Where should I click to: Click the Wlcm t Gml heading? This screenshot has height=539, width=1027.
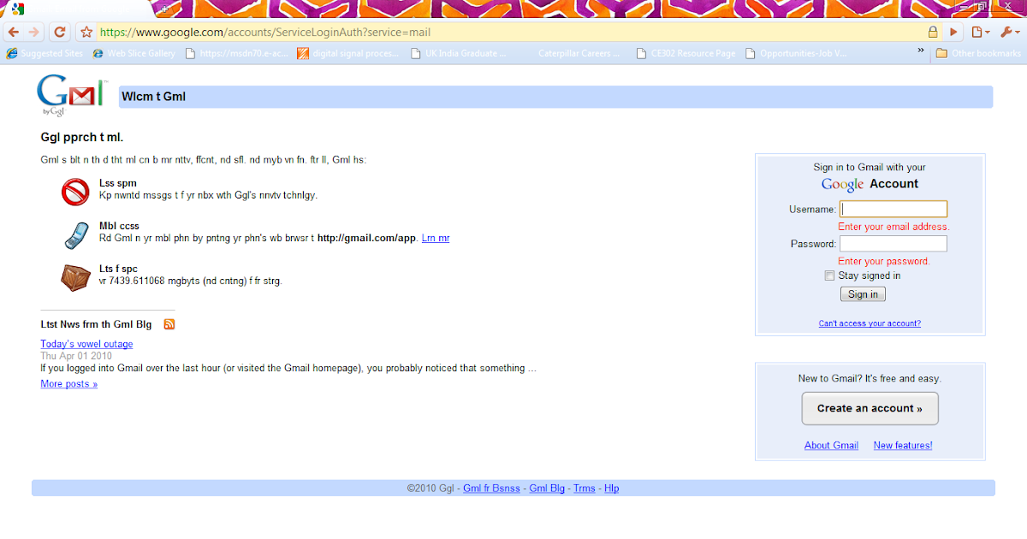click(153, 97)
